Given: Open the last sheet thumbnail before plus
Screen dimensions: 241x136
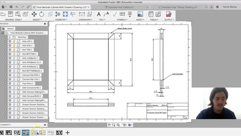Looking at the screenshot, I should (x=59, y=133).
